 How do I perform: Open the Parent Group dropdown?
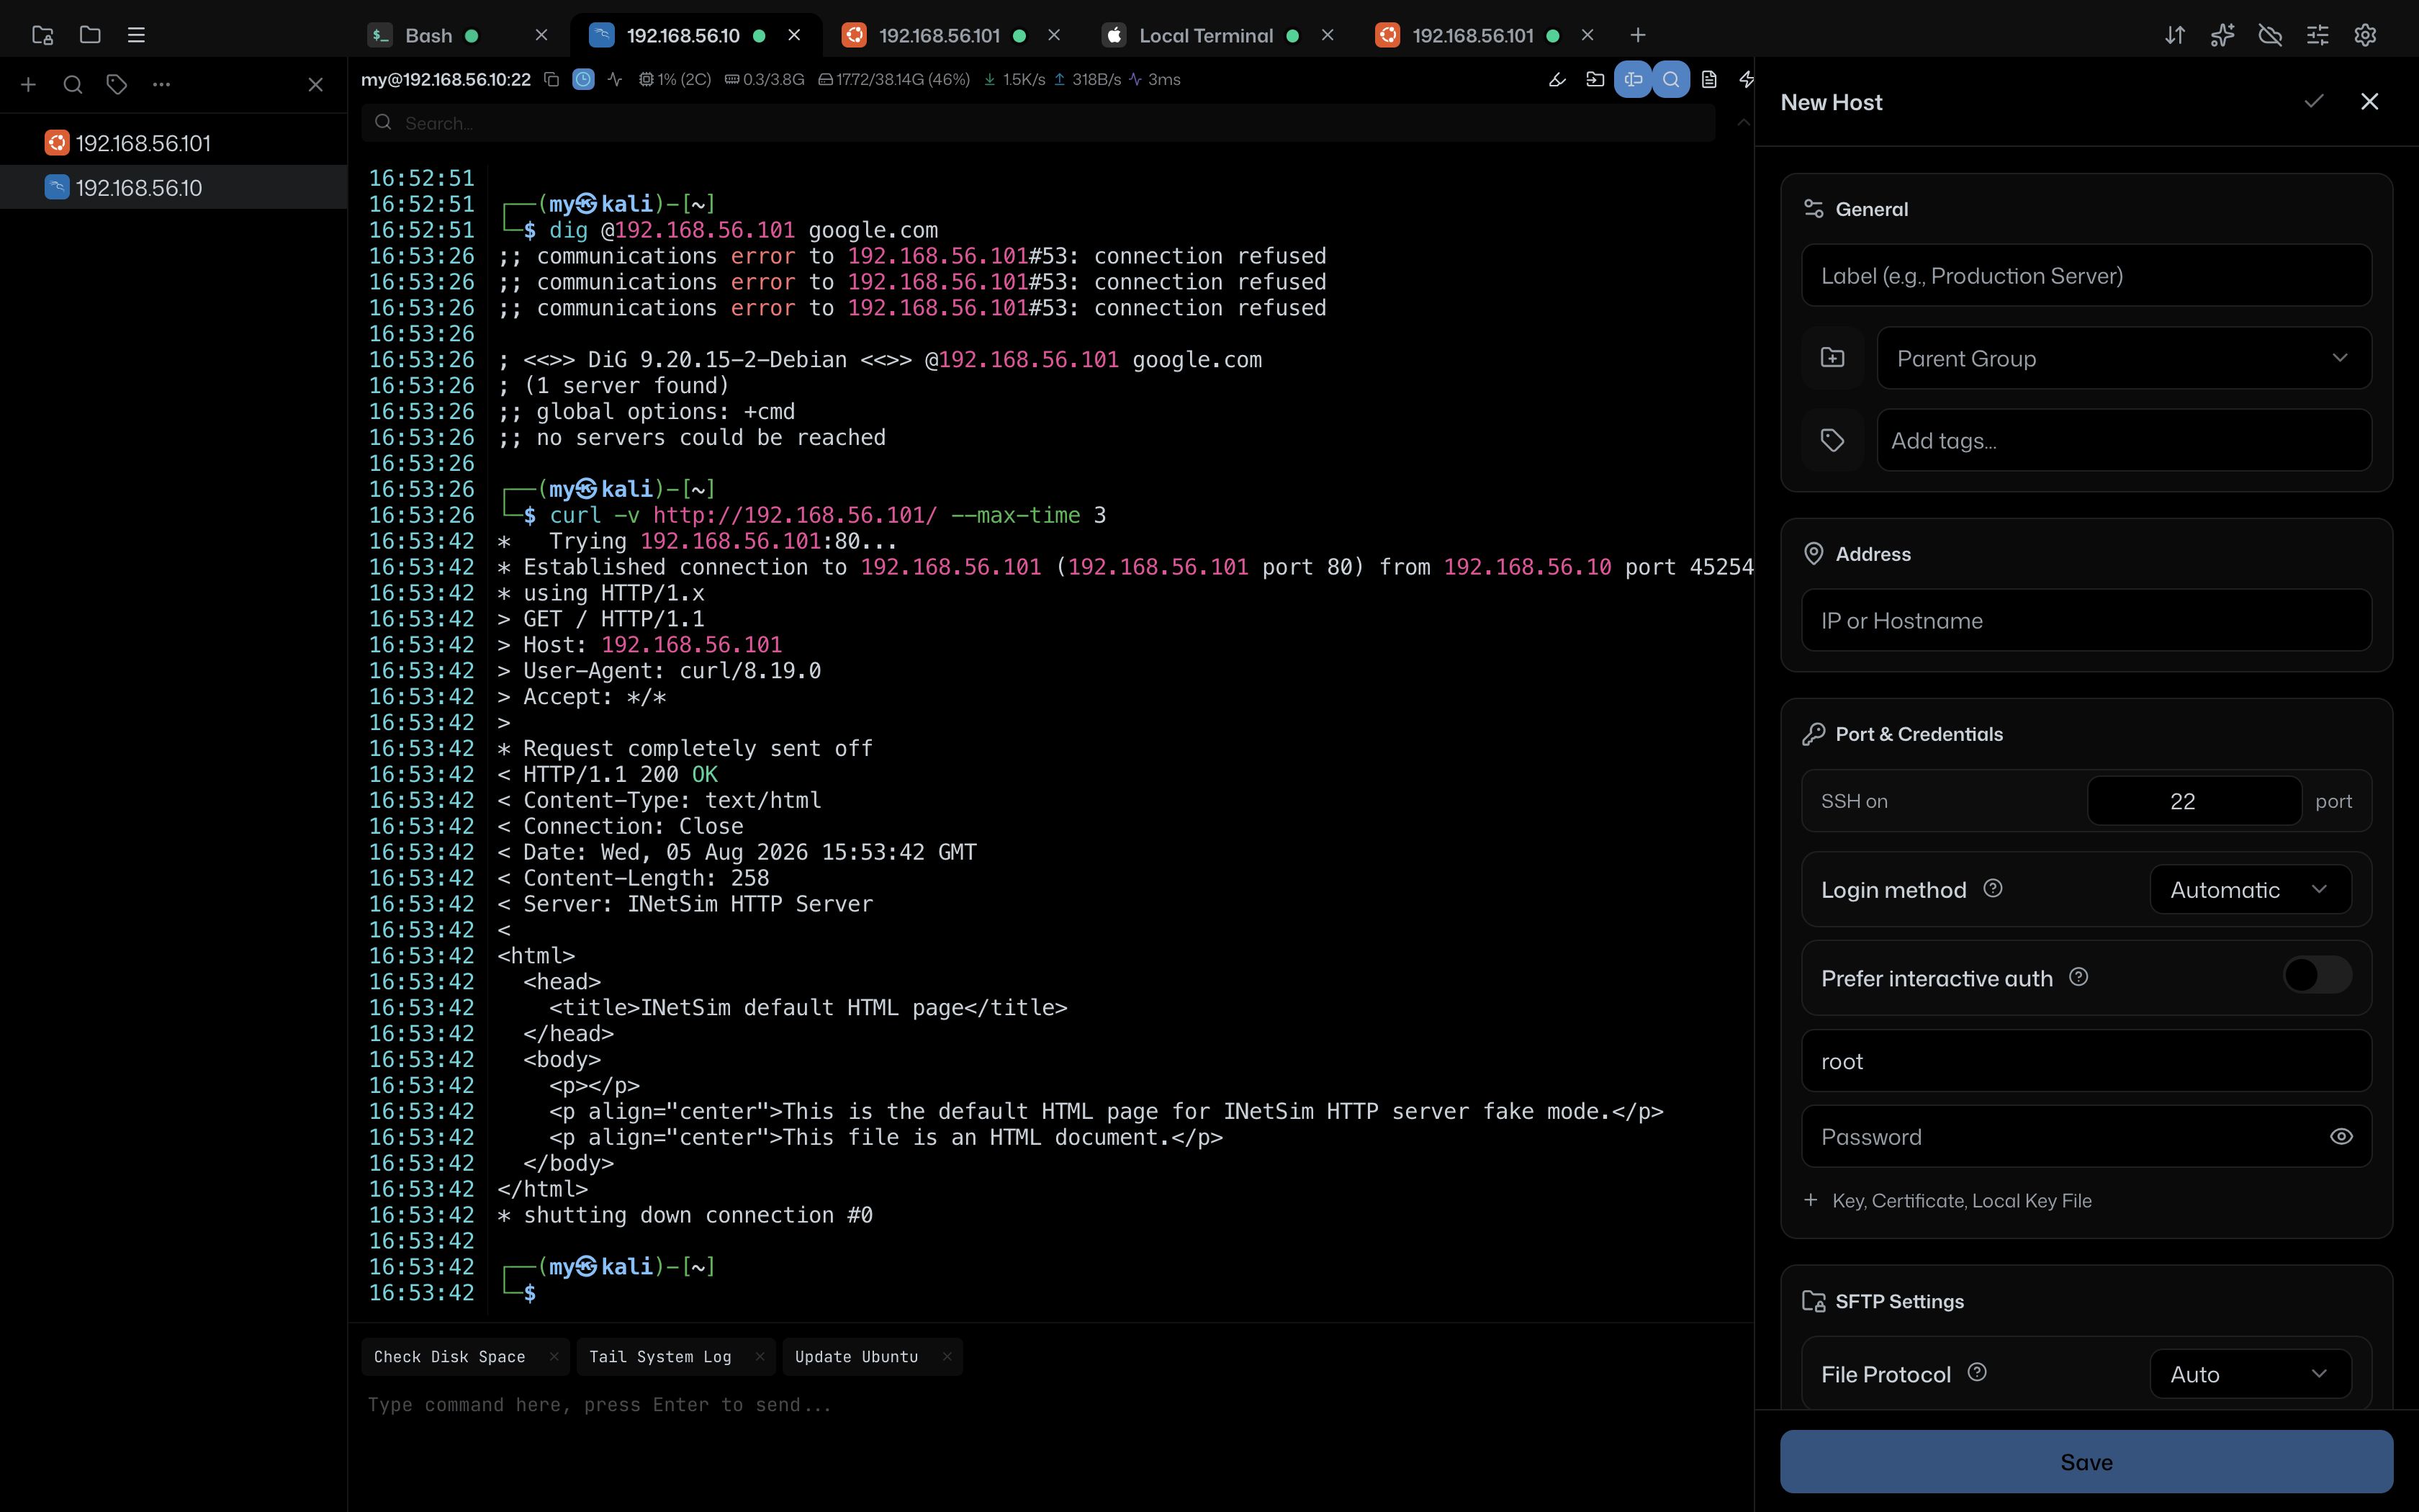tap(2124, 358)
